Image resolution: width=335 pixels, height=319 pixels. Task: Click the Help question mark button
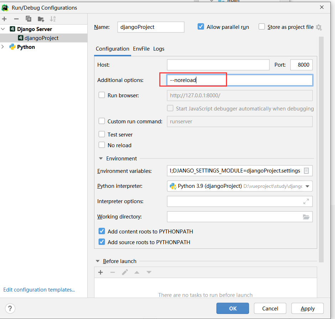10,308
